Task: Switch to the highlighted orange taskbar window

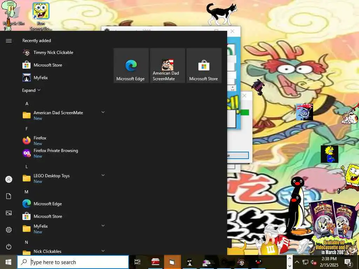Action: point(172,262)
